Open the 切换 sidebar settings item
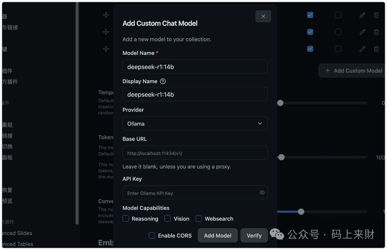This screenshot has height=250, width=387. coord(7,147)
